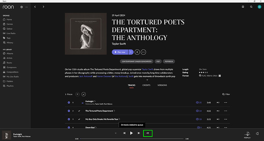264x141 pixels.
Task: Select the CONTEMPORARY SINGER/SONGWRITER genre tag
Action: point(137,62)
